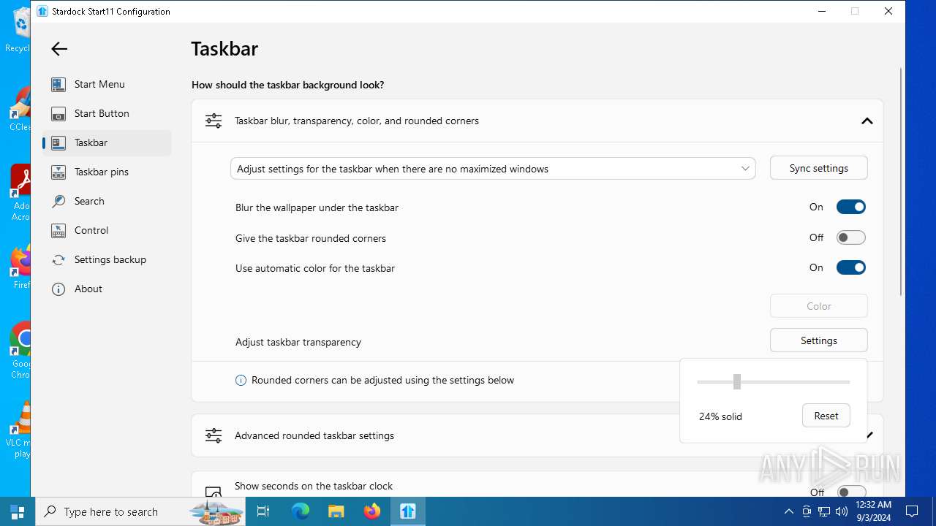The image size is (936, 526).
Task: Click the Sync settings button
Action: coord(819,168)
